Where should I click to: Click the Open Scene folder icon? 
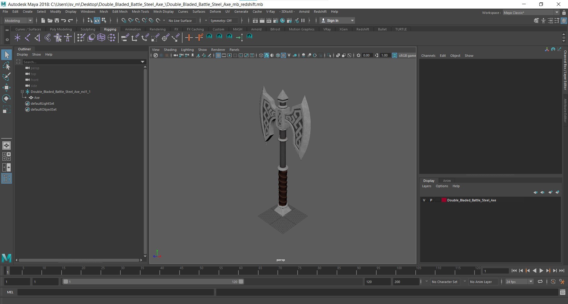click(x=50, y=20)
